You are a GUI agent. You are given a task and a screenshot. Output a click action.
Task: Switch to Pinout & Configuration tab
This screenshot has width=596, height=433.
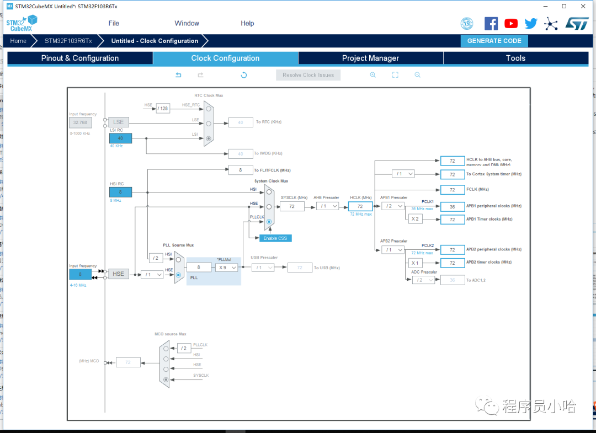point(80,58)
